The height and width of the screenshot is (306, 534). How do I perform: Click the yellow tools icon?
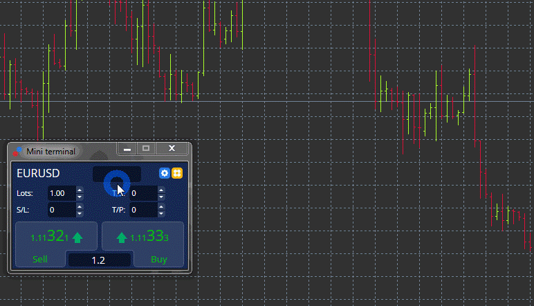176,173
